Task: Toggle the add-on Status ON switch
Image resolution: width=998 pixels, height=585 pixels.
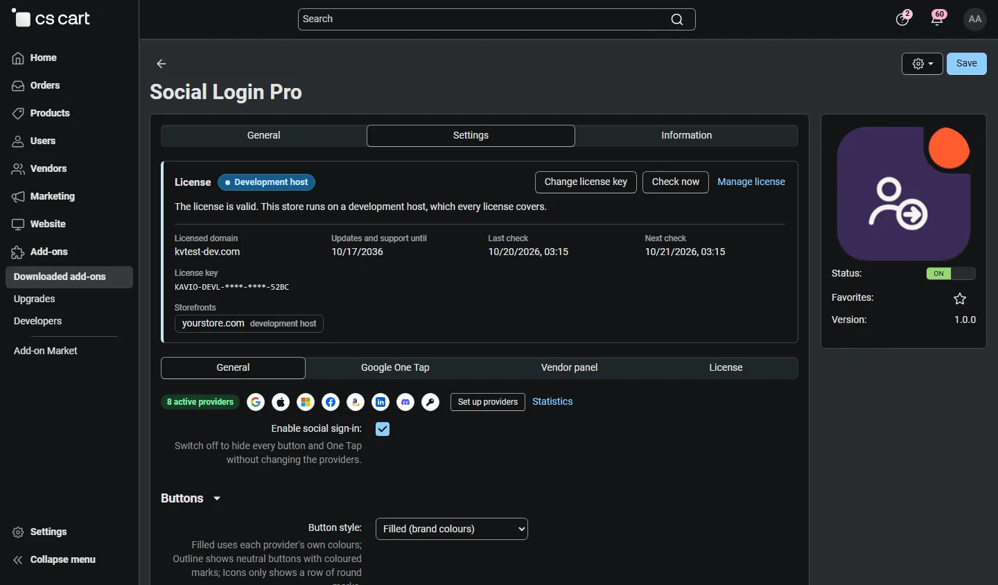Action: [951, 274]
